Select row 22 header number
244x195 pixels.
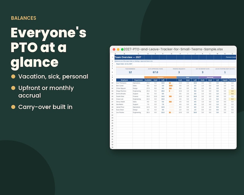click(112, 115)
